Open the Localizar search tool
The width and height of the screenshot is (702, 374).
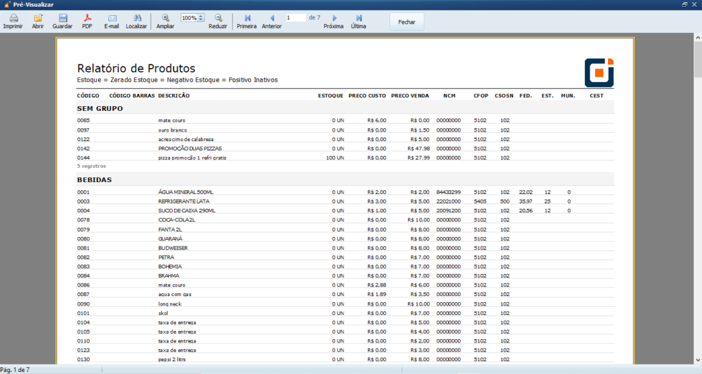tap(136, 21)
